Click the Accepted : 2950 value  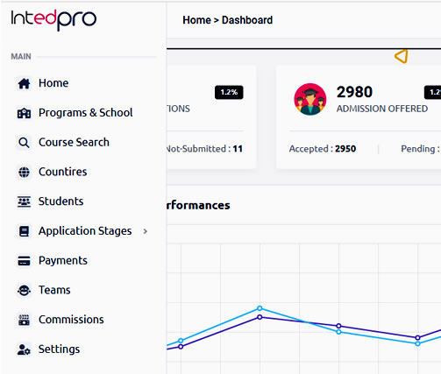pyautogui.click(x=323, y=149)
